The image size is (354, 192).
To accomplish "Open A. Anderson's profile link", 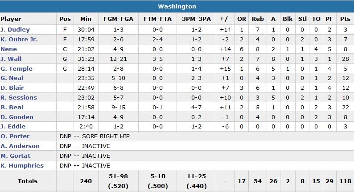I will [x=20, y=146].
